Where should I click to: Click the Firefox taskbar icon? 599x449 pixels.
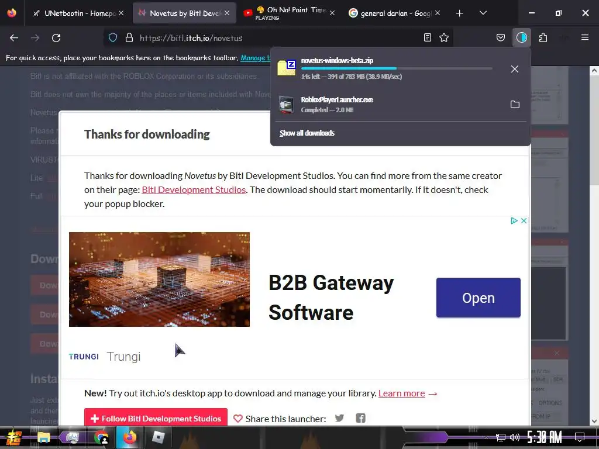coord(130,437)
